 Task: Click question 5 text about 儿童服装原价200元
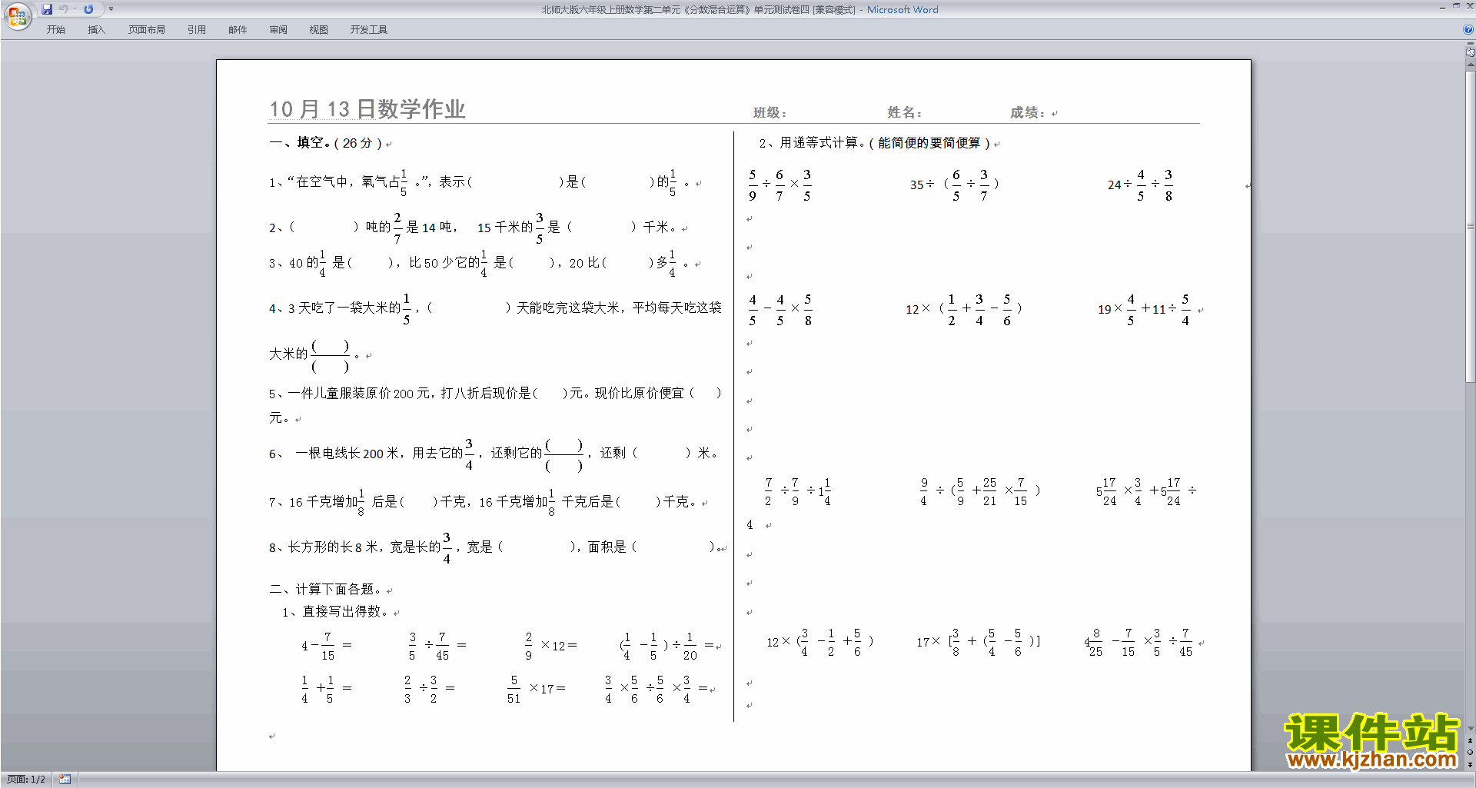[x=495, y=393]
